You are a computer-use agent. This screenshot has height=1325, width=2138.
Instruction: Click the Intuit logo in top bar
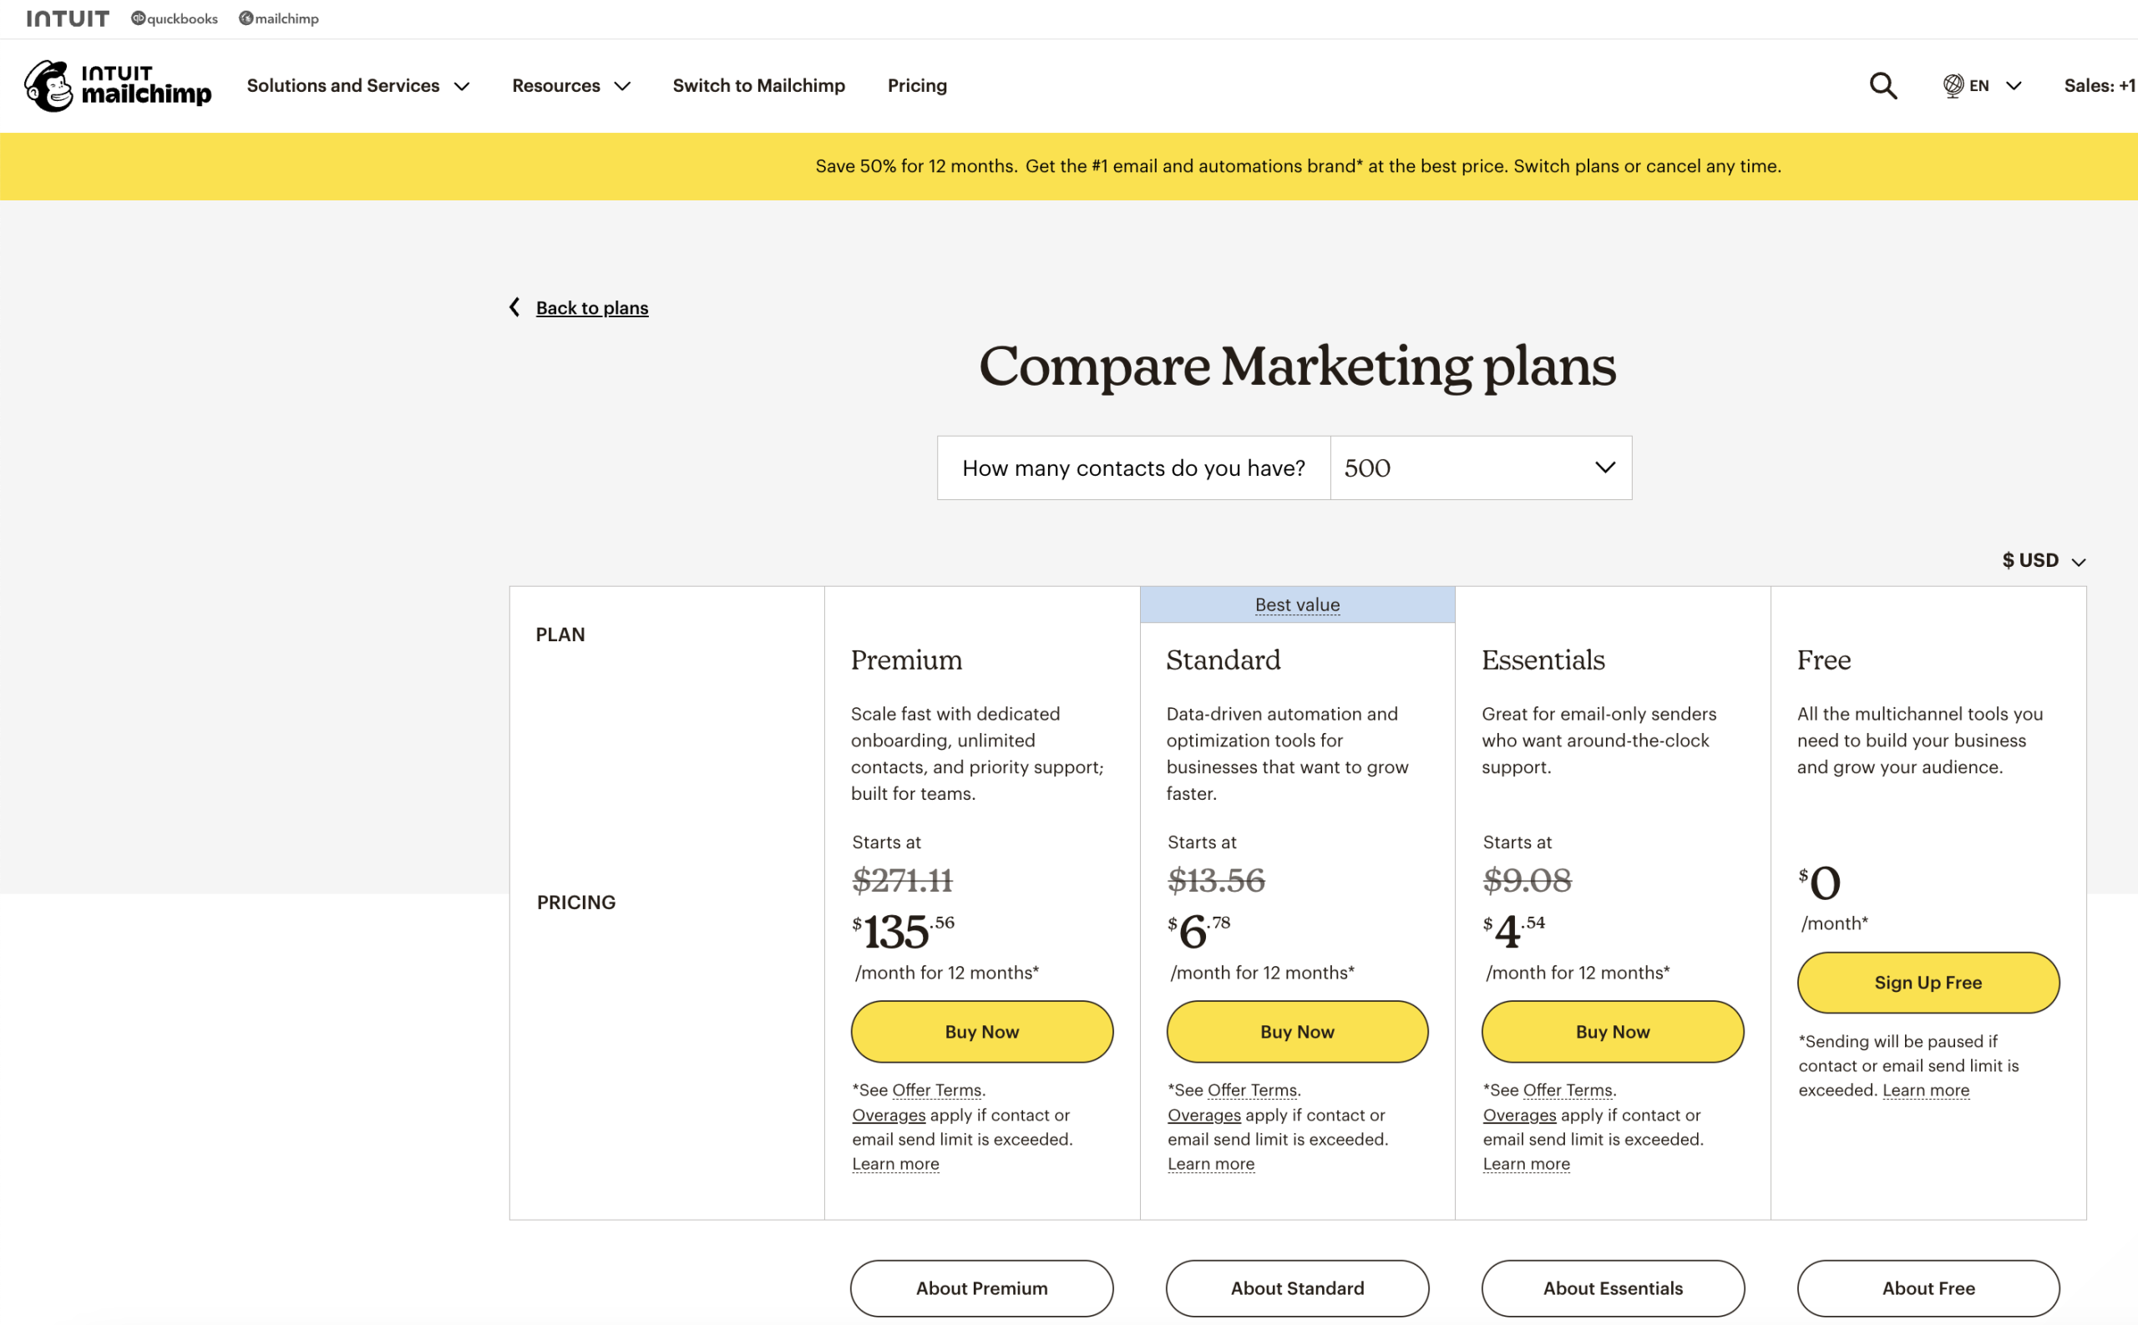(x=68, y=18)
